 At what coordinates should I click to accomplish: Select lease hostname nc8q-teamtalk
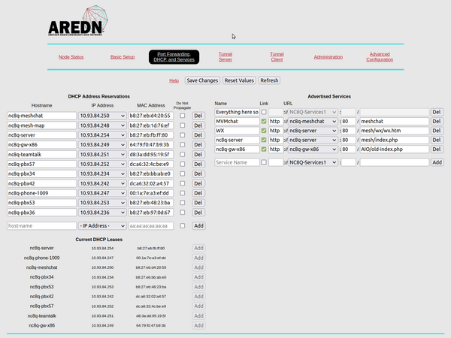(x=41, y=316)
